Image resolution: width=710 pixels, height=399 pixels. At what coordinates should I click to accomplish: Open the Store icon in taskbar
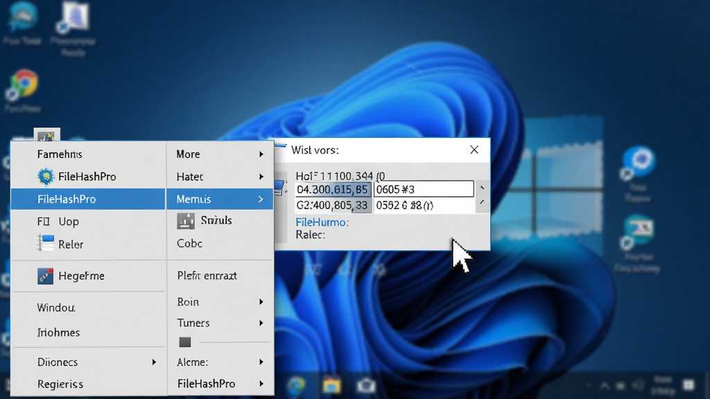click(366, 385)
